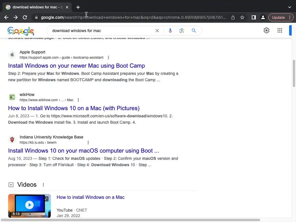Click the Update button in Chrome
Viewport: 296px width, 222px height.
coord(278,17)
